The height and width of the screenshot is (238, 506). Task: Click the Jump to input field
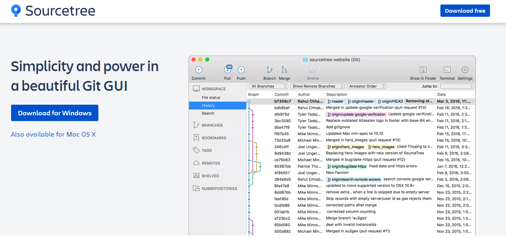point(457,86)
